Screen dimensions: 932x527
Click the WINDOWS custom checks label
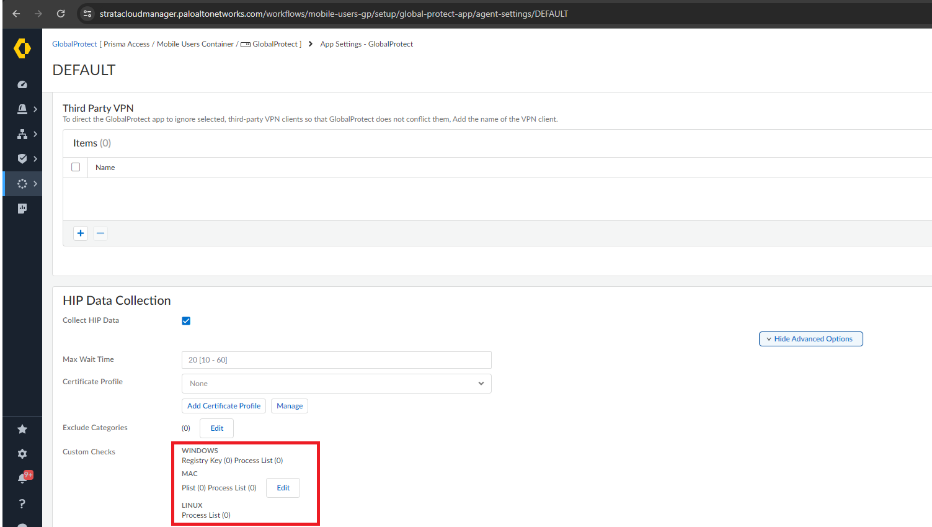click(x=200, y=451)
